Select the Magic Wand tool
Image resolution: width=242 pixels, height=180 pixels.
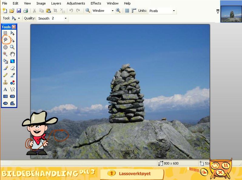click(5, 54)
